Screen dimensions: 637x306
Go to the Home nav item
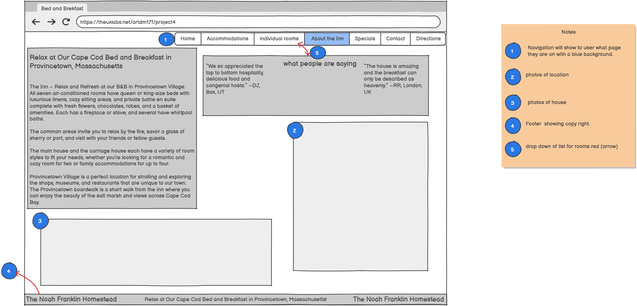pos(188,39)
